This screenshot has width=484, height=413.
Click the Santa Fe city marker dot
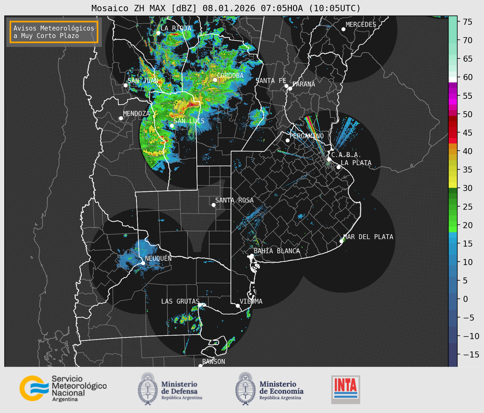pyautogui.click(x=286, y=86)
